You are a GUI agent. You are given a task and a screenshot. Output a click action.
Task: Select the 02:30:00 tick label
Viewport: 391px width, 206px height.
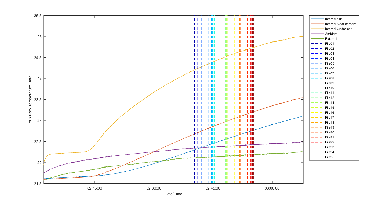(154, 188)
